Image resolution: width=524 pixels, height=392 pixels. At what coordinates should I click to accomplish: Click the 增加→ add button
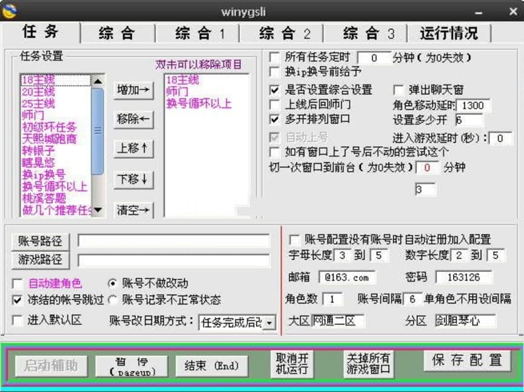click(133, 89)
